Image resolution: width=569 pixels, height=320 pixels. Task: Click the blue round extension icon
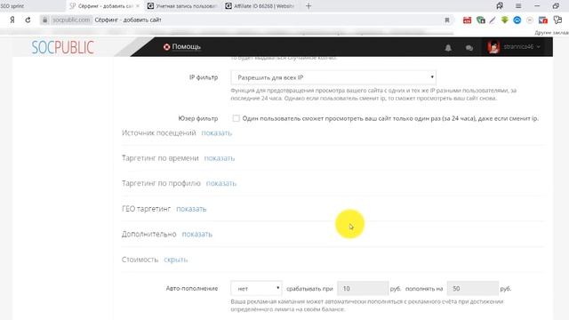pyautogui.click(x=517, y=20)
